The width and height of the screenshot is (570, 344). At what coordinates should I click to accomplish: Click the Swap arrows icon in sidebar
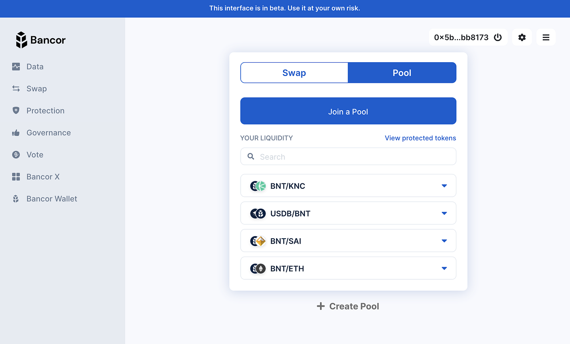[x=16, y=89]
